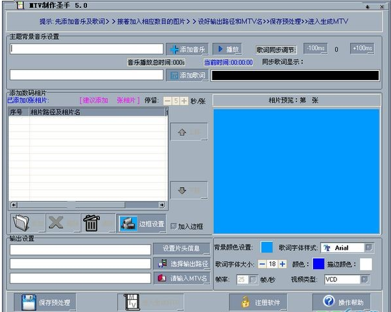Viewport: 391px width, 312px height.
Task: Click the black synchronized lyrics display box
Action: tap(296, 75)
